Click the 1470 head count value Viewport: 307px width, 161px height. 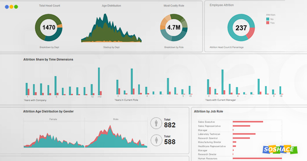click(x=49, y=28)
